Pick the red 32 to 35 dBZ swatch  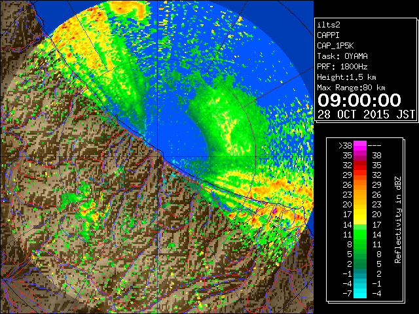pos(360,166)
